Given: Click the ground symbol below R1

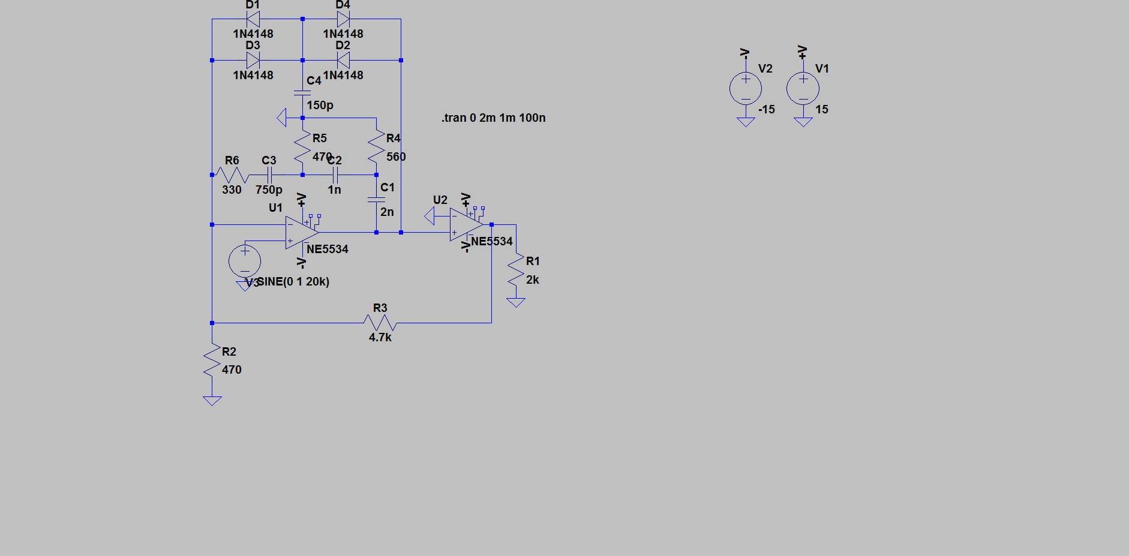Looking at the screenshot, I should 516,302.
